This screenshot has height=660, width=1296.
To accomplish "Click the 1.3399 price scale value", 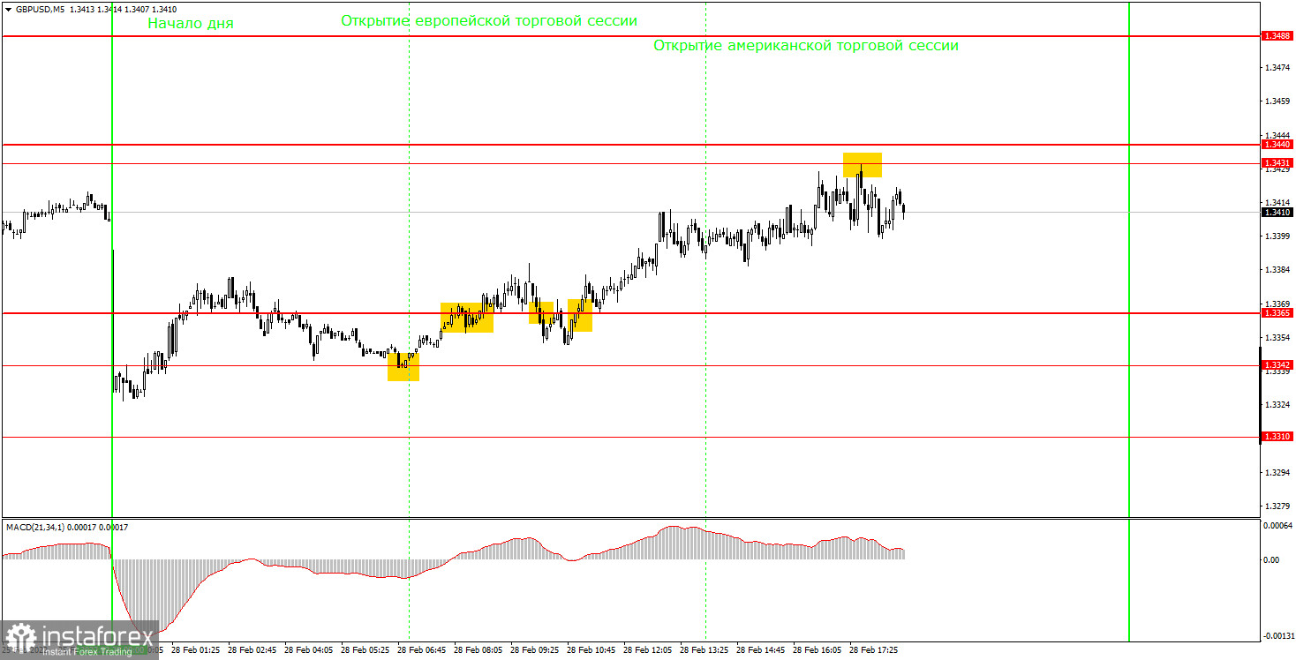I will pyautogui.click(x=1277, y=236).
